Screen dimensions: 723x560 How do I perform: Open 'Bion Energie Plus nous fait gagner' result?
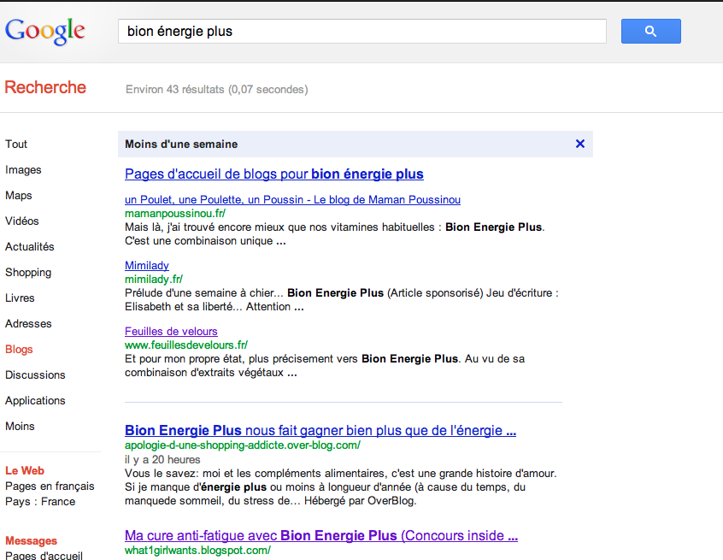click(320, 430)
